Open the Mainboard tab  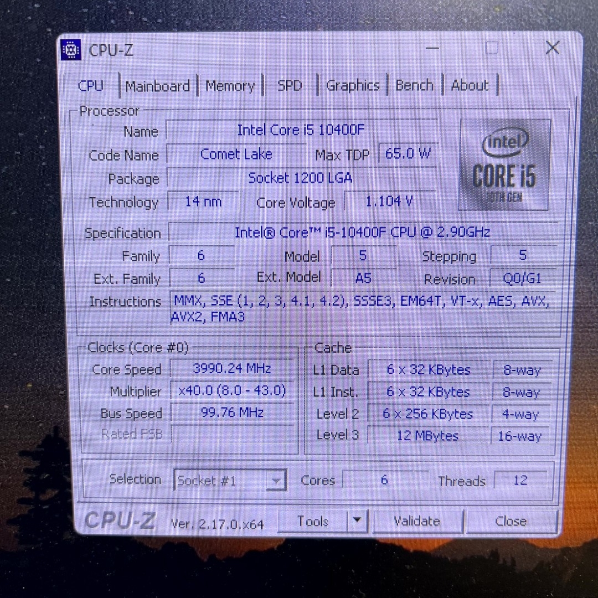pyautogui.click(x=157, y=86)
